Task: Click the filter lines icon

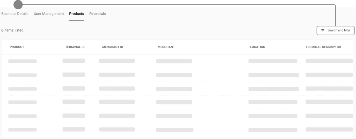Action: [x=322, y=30]
